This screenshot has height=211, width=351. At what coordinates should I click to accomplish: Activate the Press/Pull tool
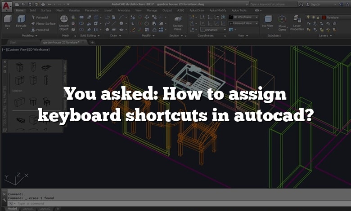click(x=40, y=30)
